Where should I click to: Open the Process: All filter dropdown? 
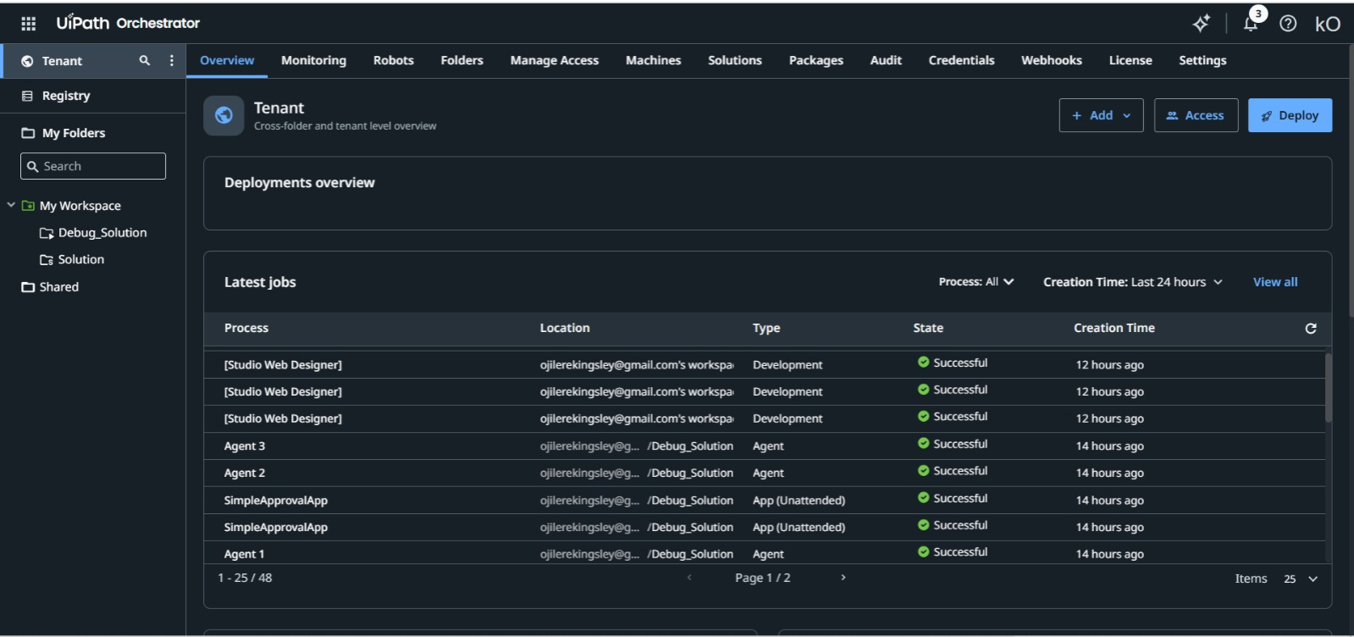976,282
